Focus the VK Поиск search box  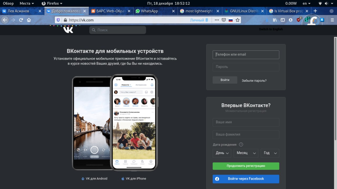117,30
